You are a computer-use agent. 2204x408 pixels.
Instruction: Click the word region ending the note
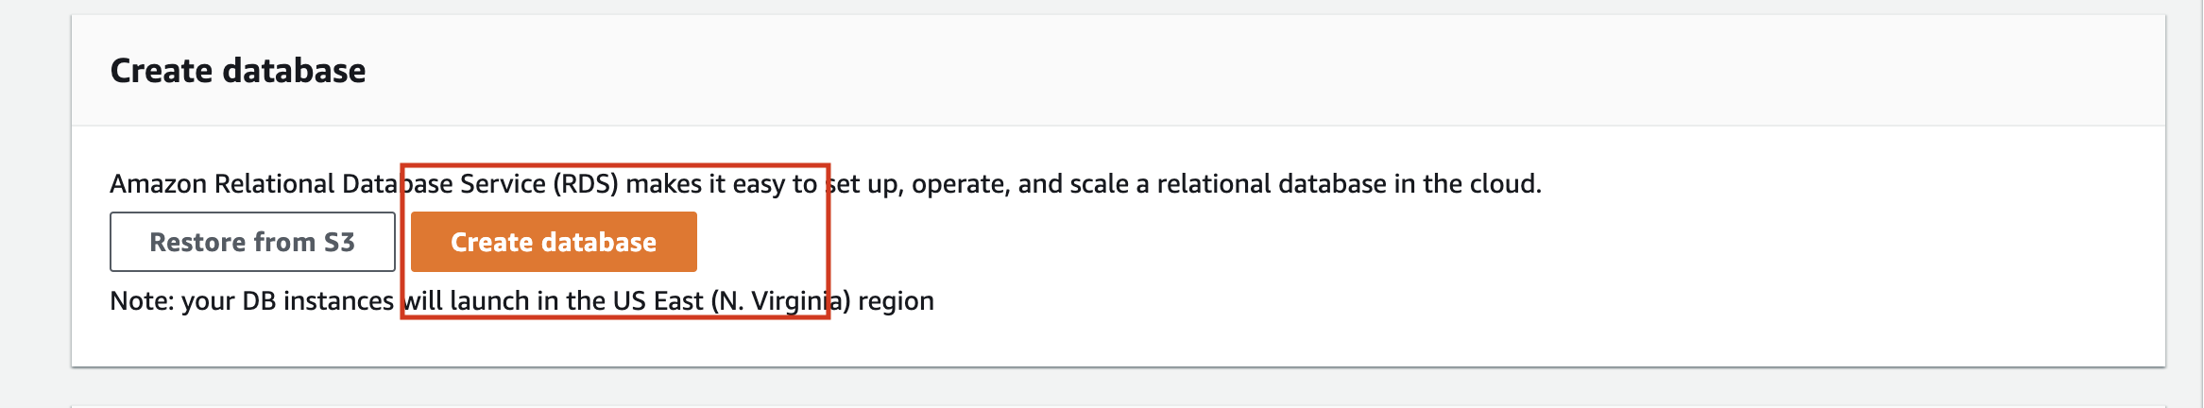tap(896, 300)
